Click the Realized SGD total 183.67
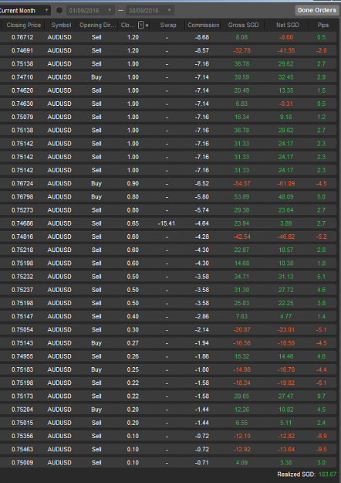 327,474
